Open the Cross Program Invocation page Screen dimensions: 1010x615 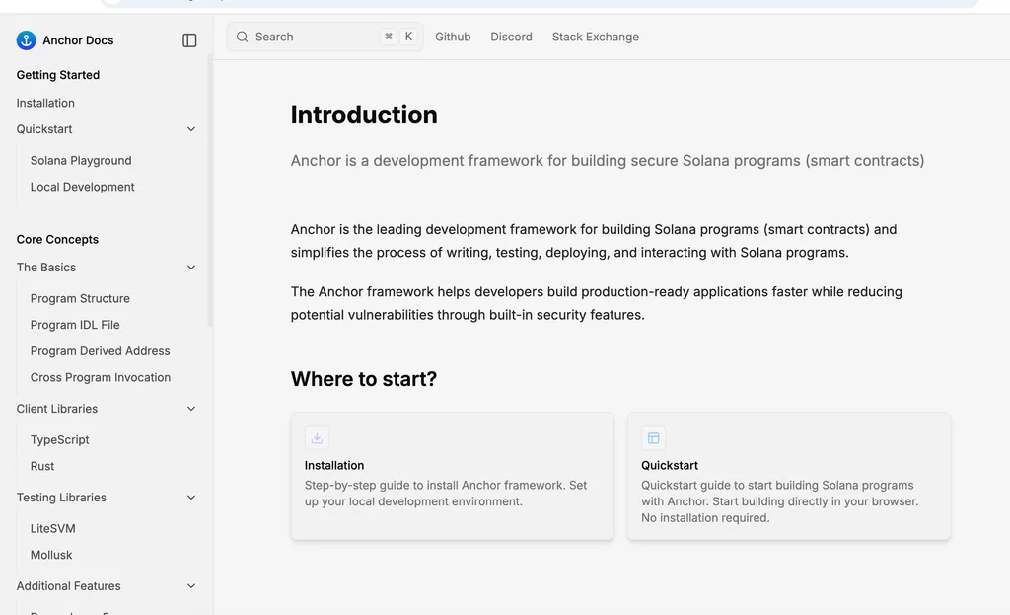[101, 378]
